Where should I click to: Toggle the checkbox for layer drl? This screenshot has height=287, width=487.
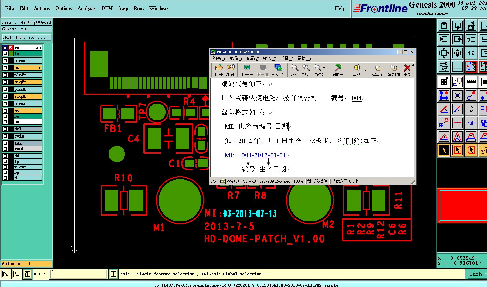pyautogui.click(x=5, y=129)
